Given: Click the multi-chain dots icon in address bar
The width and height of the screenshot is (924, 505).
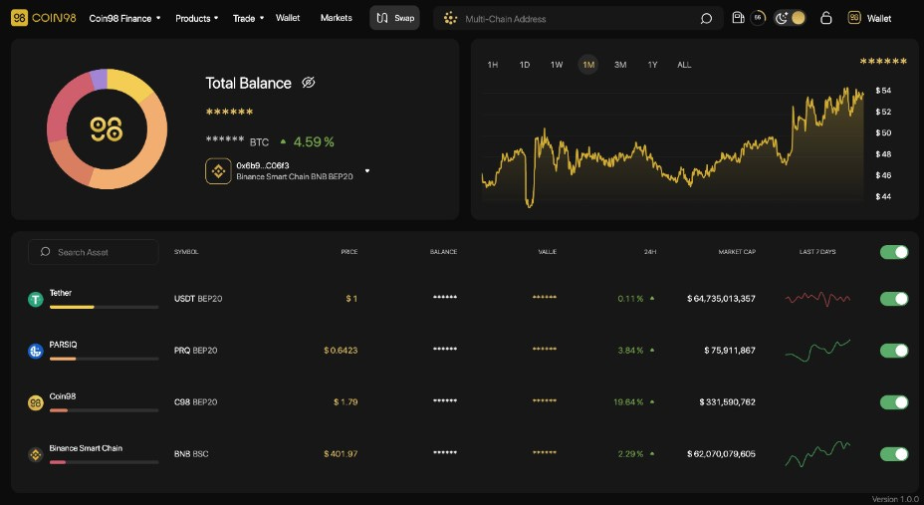Looking at the screenshot, I should click(x=450, y=18).
